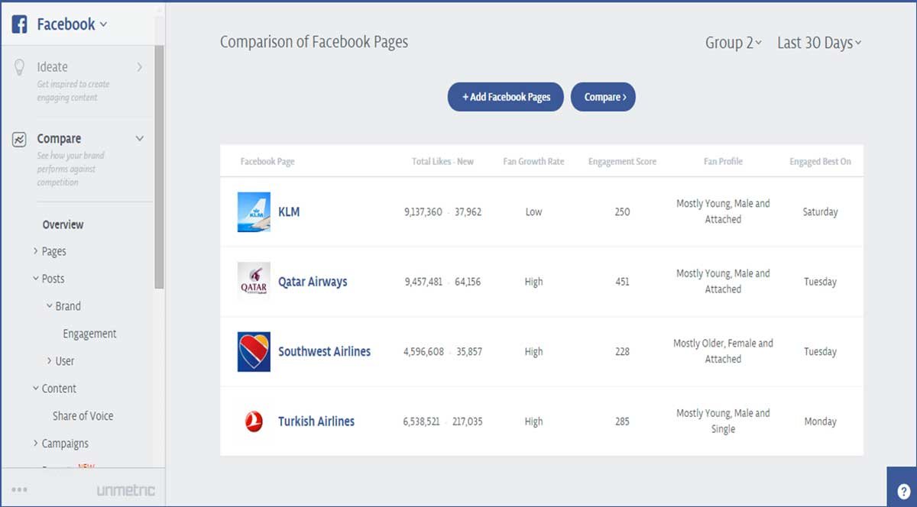Select Overview in the sidebar
Screen dimensions: 917x507
pyautogui.click(x=63, y=224)
